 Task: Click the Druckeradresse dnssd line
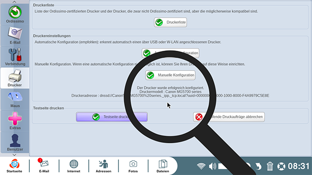tap(170, 96)
